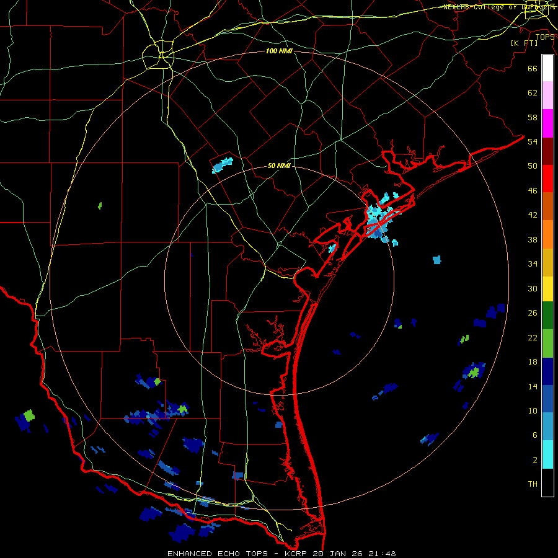This screenshot has width=558, height=558.
Task: Click the black TH band at legend bottom
Action: pyautogui.click(x=547, y=482)
